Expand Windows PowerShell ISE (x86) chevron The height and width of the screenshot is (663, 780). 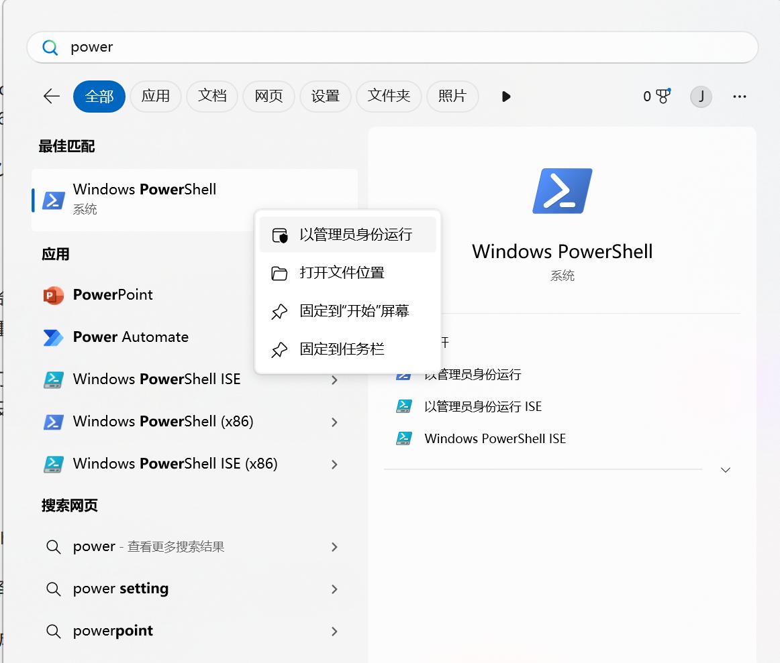coord(334,465)
